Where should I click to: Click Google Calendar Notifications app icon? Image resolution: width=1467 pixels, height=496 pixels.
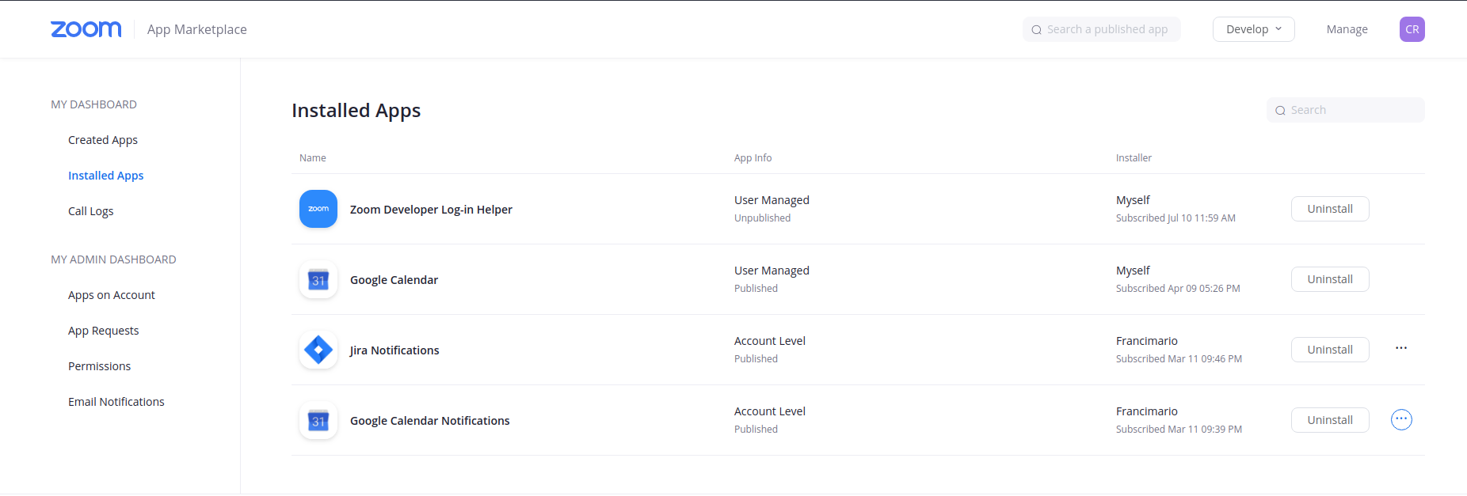pos(318,421)
